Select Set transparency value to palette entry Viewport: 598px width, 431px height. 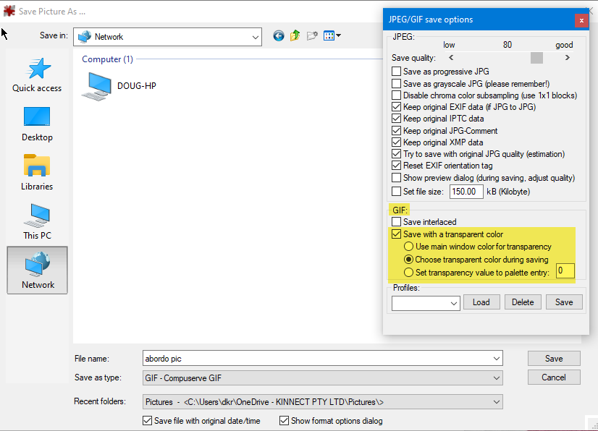(408, 273)
